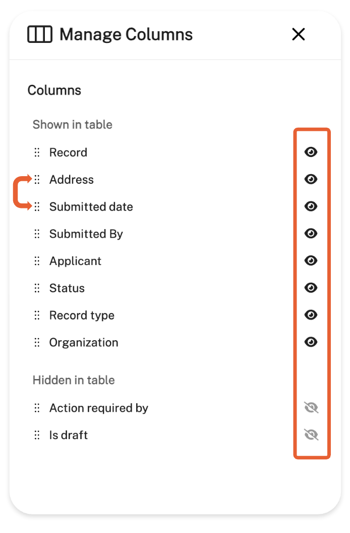Hide the Address column from the table

[x=311, y=179]
